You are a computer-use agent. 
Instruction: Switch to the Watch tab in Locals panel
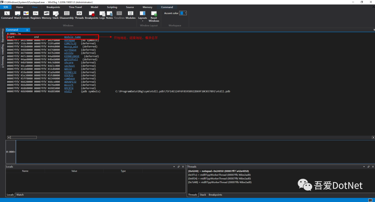pos(20,195)
